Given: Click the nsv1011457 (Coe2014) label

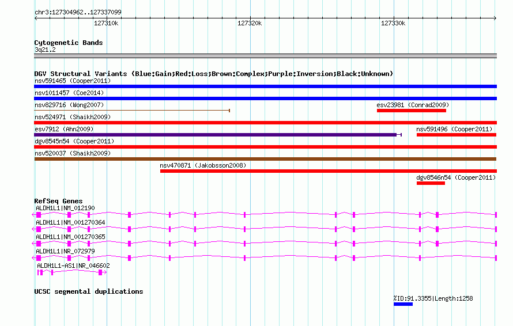Looking at the screenshot, I should pos(69,93).
